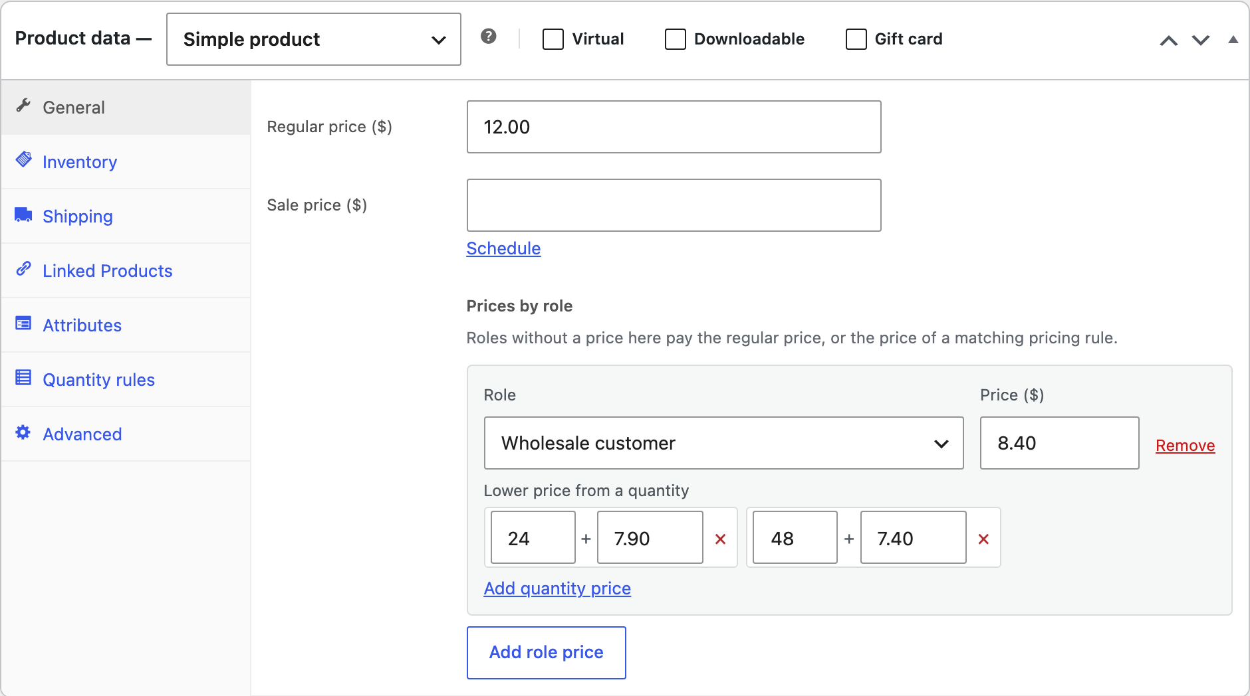Click the Add role price button
The width and height of the screenshot is (1250, 696).
(x=547, y=653)
